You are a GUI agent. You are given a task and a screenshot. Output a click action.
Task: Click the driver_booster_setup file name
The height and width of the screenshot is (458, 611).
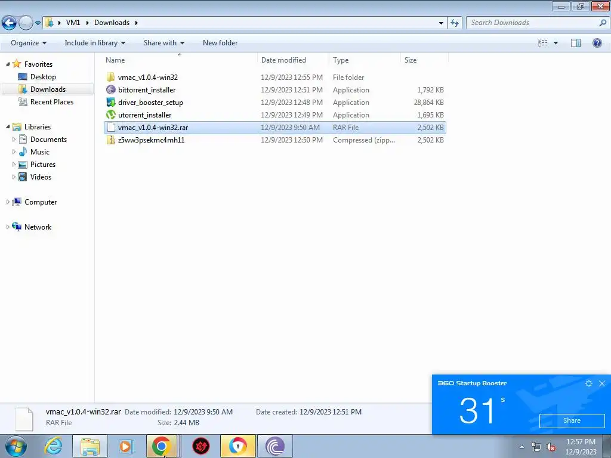(x=150, y=103)
